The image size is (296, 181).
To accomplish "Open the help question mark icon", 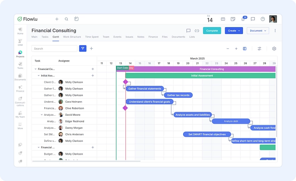I will 262,19.
